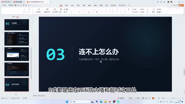
Task: Switch to the Insert ribbon tab
Action: tap(67, 5)
